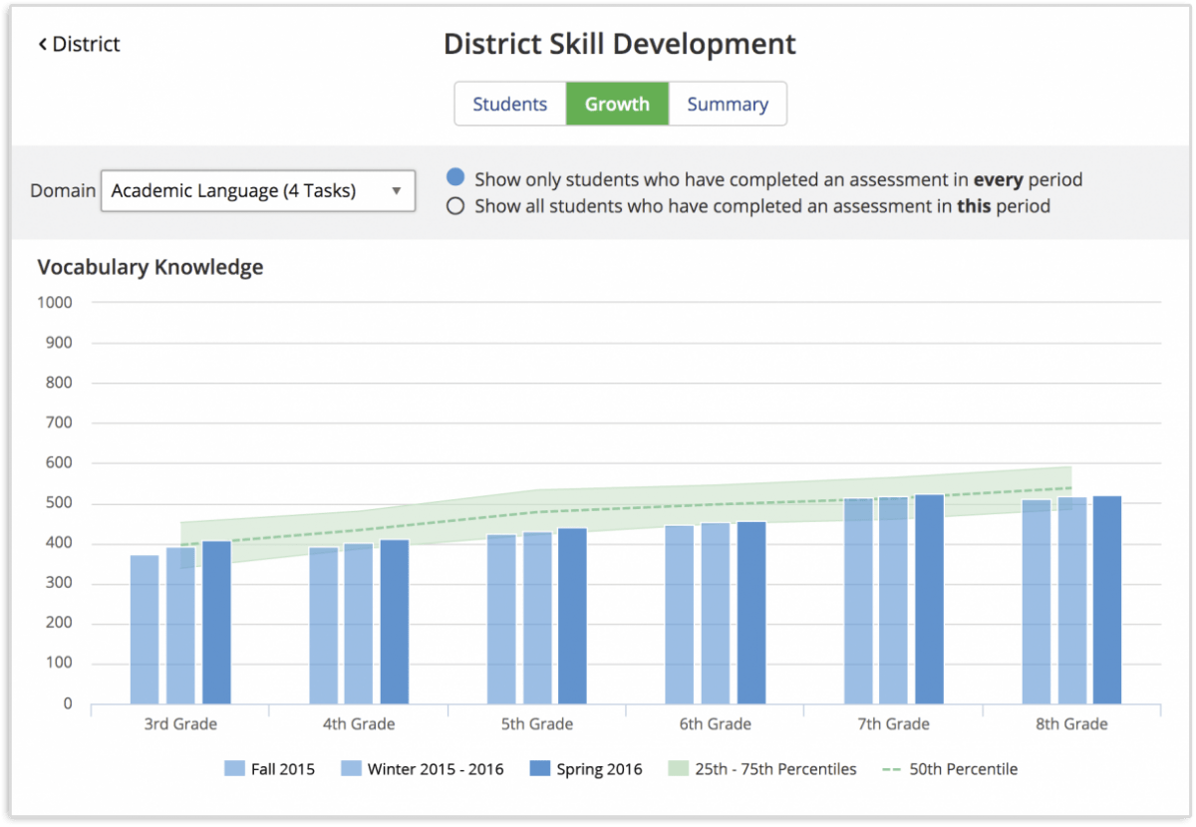
Task: Toggle 25th - 75th Percentiles legend swatch
Action: (x=678, y=768)
